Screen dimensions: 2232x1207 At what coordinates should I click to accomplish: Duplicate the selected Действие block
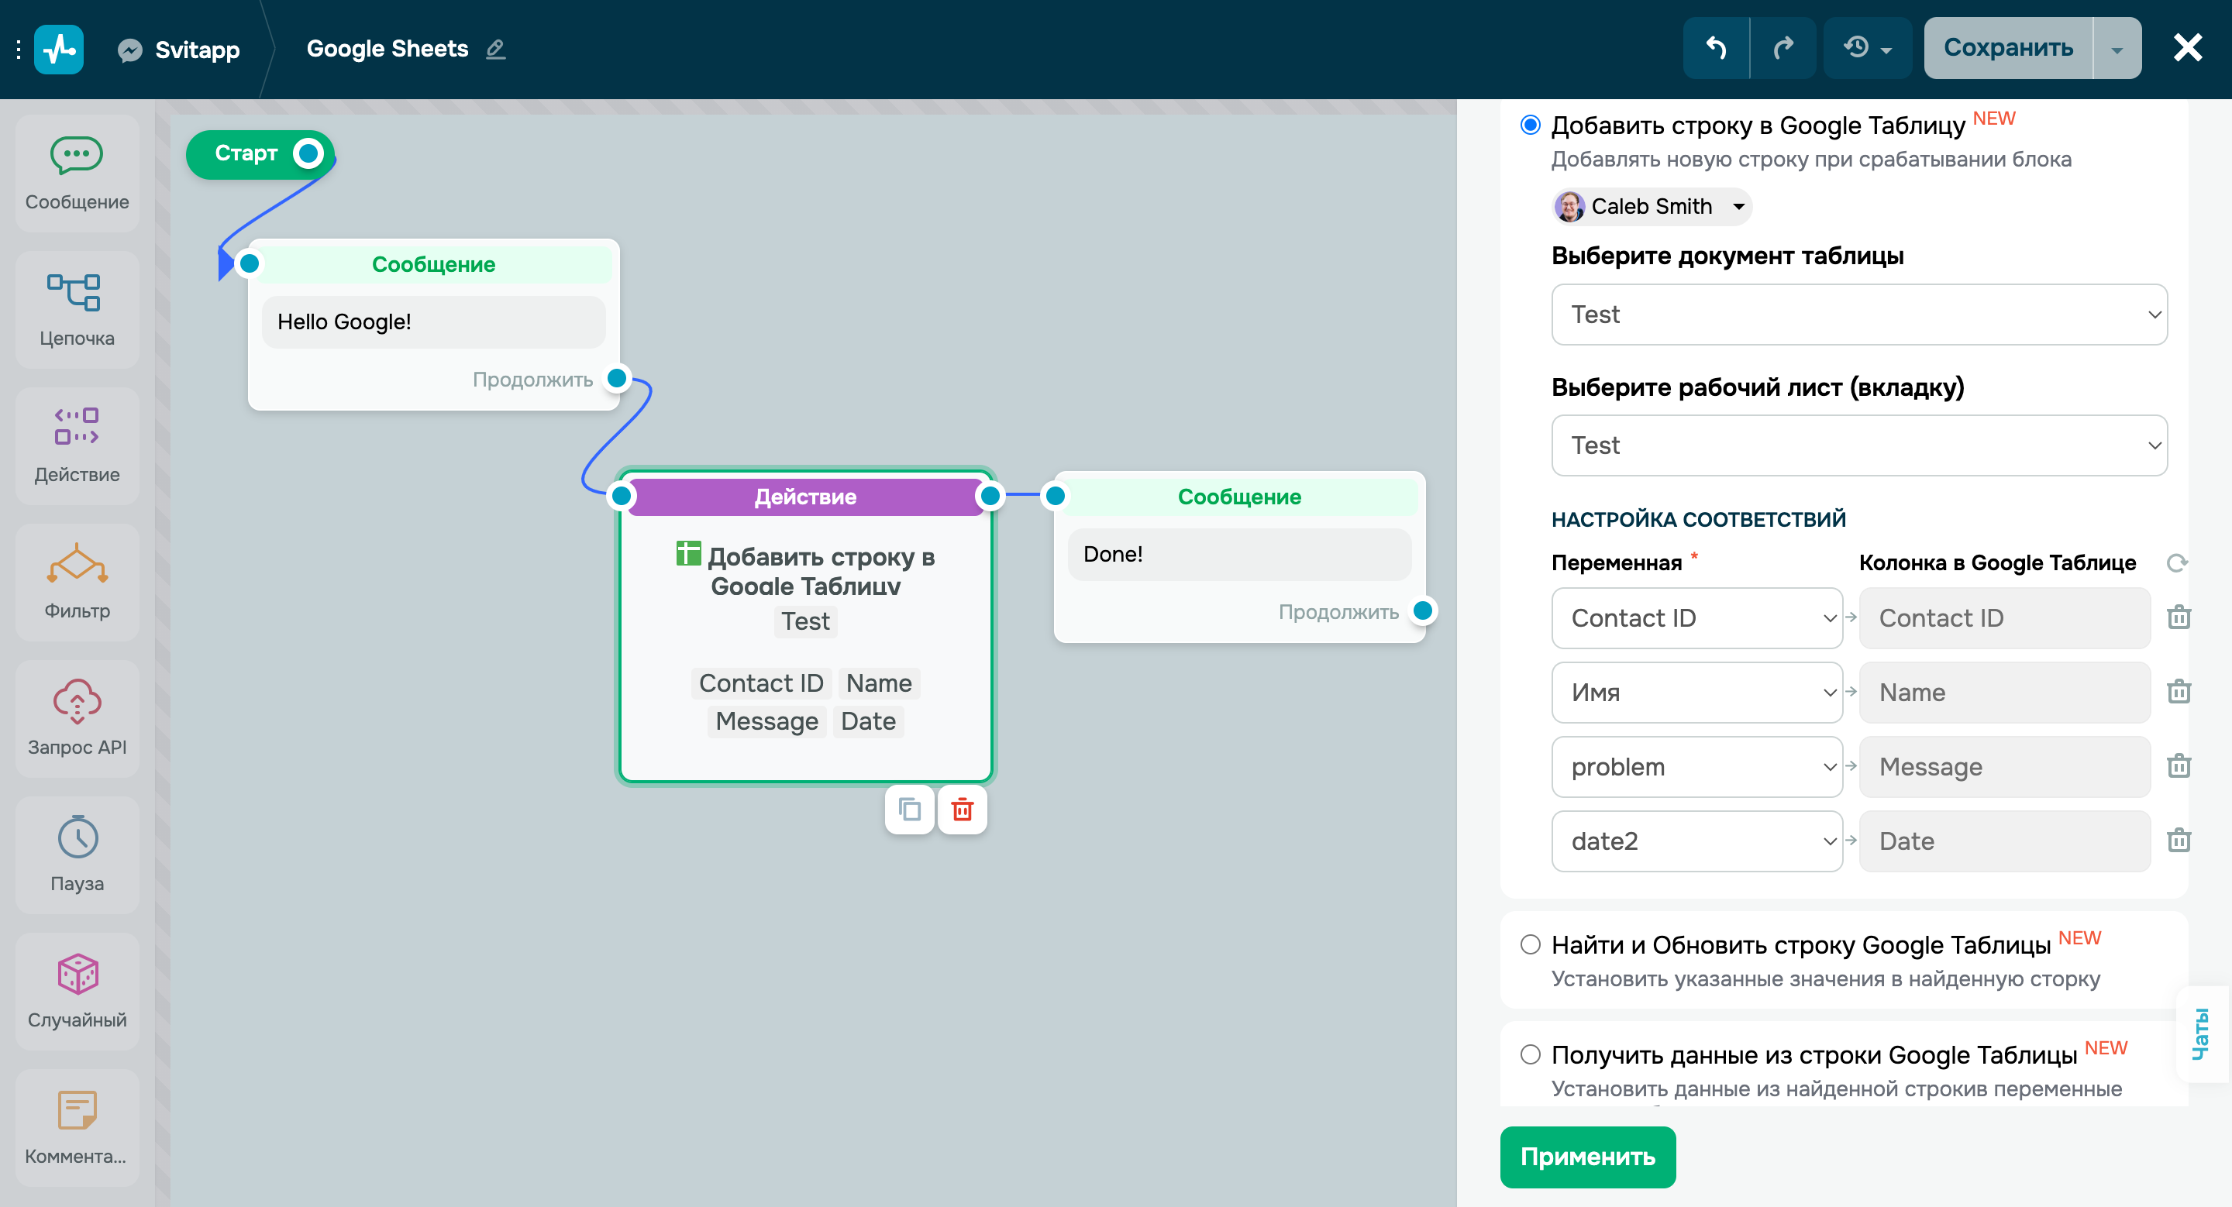[909, 810]
